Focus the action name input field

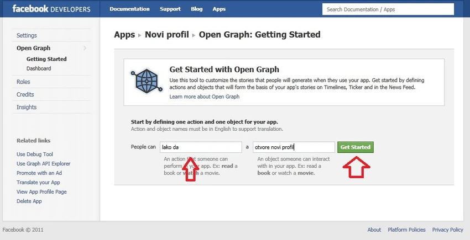click(201, 147)
